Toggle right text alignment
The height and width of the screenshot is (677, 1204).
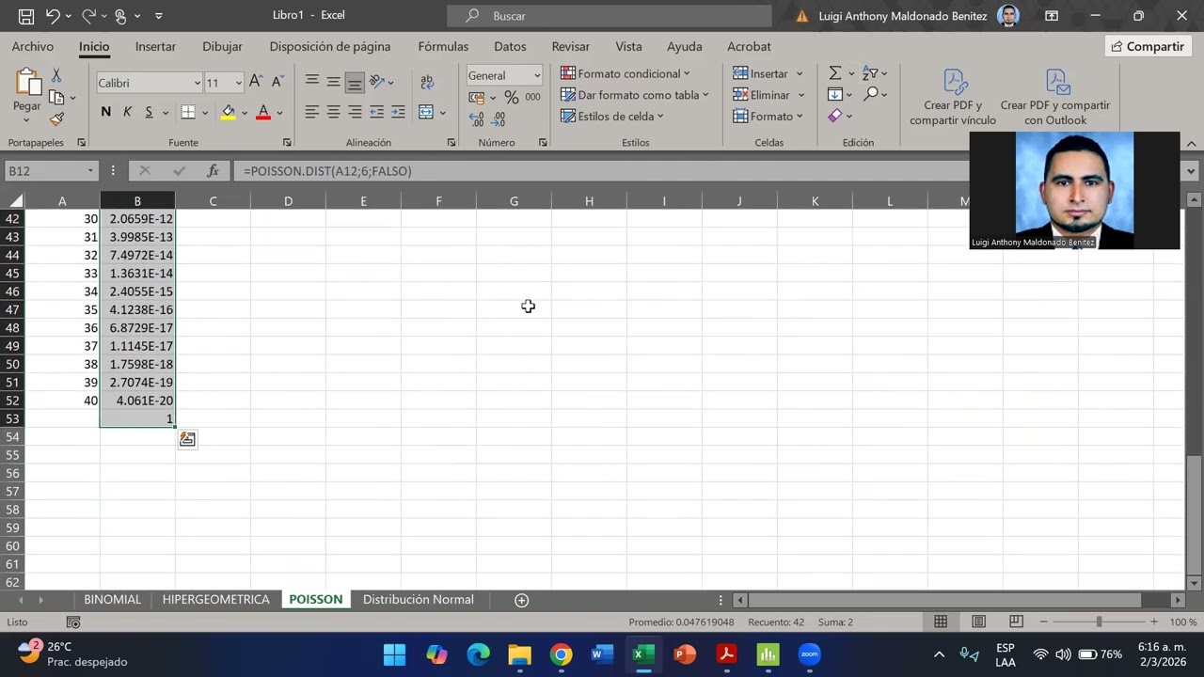(x=355, y=112)
